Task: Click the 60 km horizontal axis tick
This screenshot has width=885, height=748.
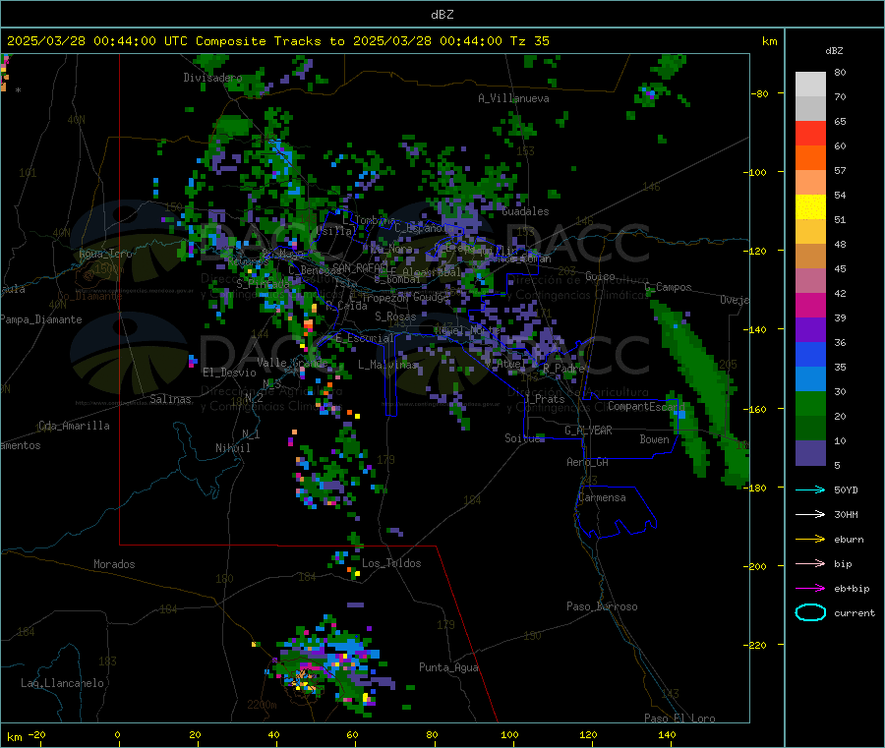Action: (x=352, y=734)
